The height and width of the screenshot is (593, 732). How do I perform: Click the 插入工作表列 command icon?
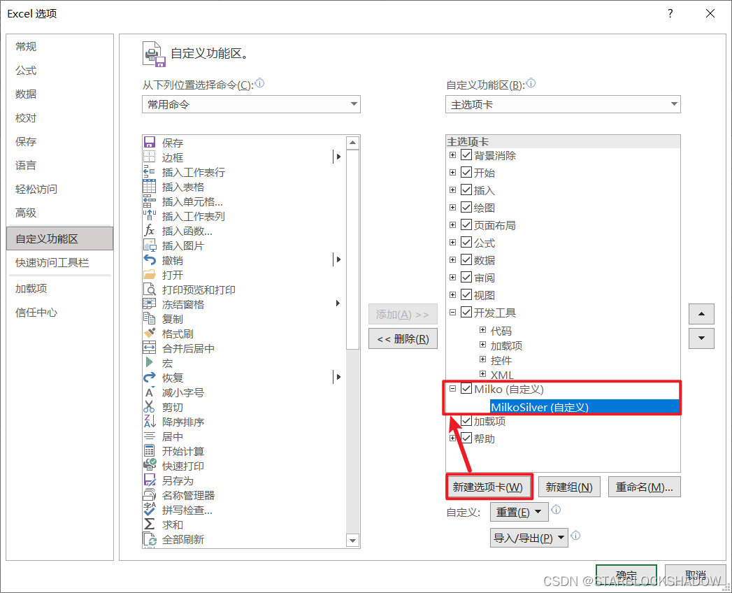[150, 215]
